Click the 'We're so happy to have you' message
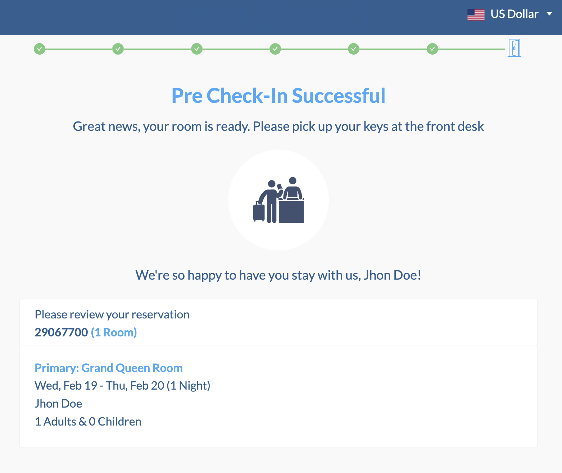The image size is (562, 473). coord(278,275)
